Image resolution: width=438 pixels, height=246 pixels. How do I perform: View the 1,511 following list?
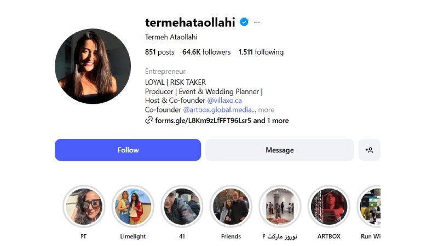(261, 52)
